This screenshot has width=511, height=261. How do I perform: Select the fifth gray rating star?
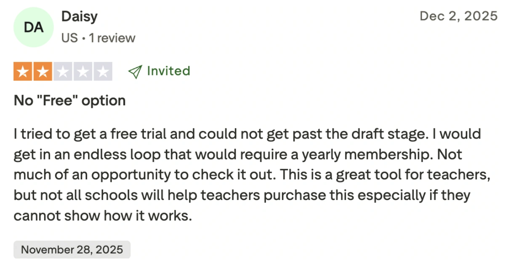pos(102,72)
